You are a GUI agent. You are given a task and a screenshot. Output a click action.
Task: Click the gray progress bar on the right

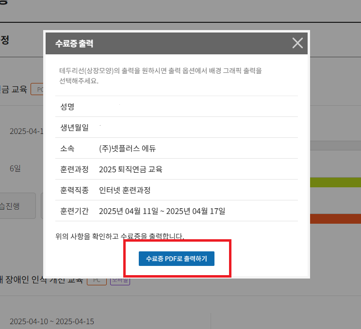(x=335, y=145)
